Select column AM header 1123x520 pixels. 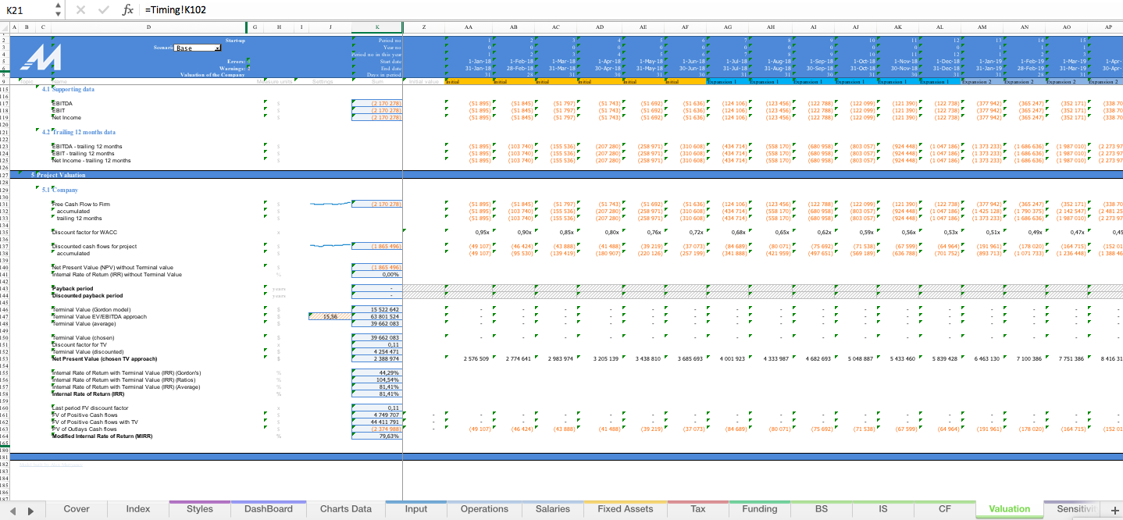[982, 27]
